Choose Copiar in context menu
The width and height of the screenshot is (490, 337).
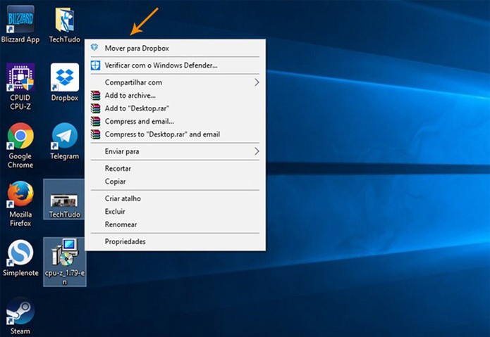[175, 182]
